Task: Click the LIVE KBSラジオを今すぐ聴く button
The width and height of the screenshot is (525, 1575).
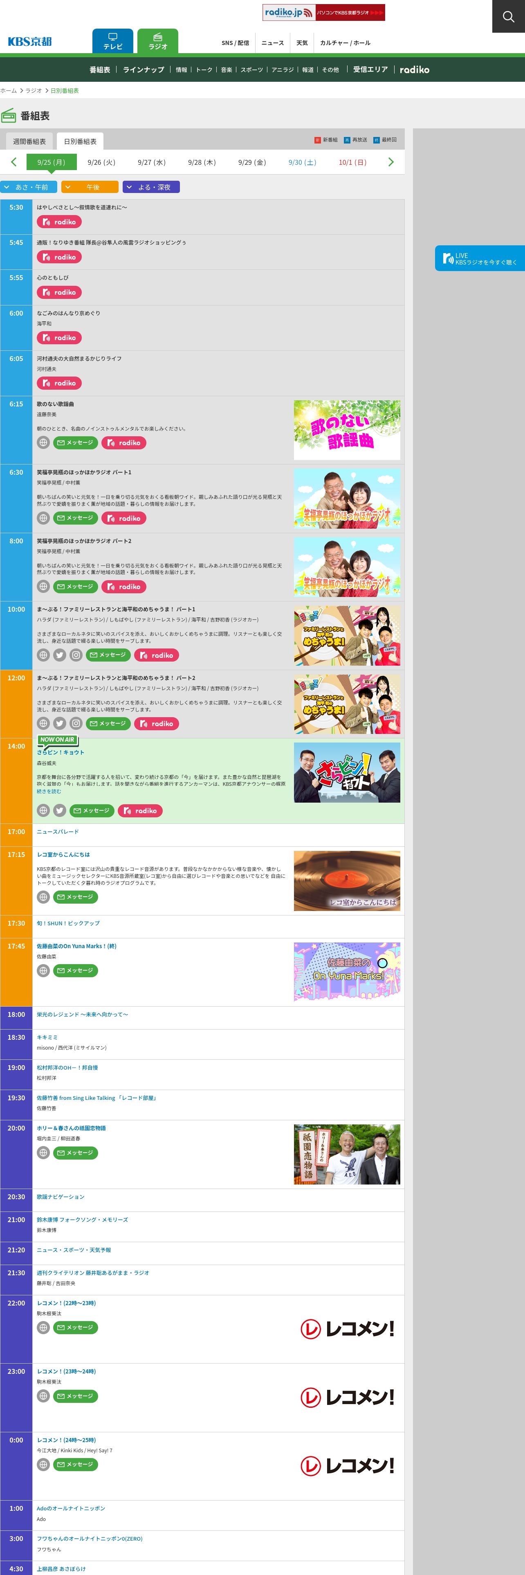Action: (x=480, y=259)
